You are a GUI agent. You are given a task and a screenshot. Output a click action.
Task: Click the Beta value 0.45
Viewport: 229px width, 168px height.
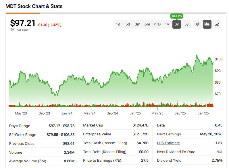point(219,125)
